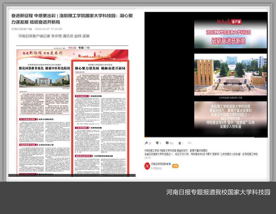
Task: Click the 河南日报客户端 source label
Action: 21,29
